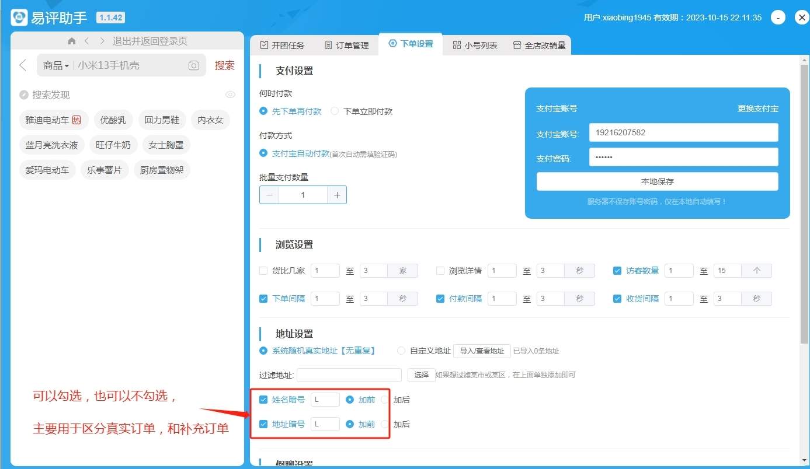Click the batch payment quantity field
The height and width of the screenshot is (469, 810).
pos(303,195)
